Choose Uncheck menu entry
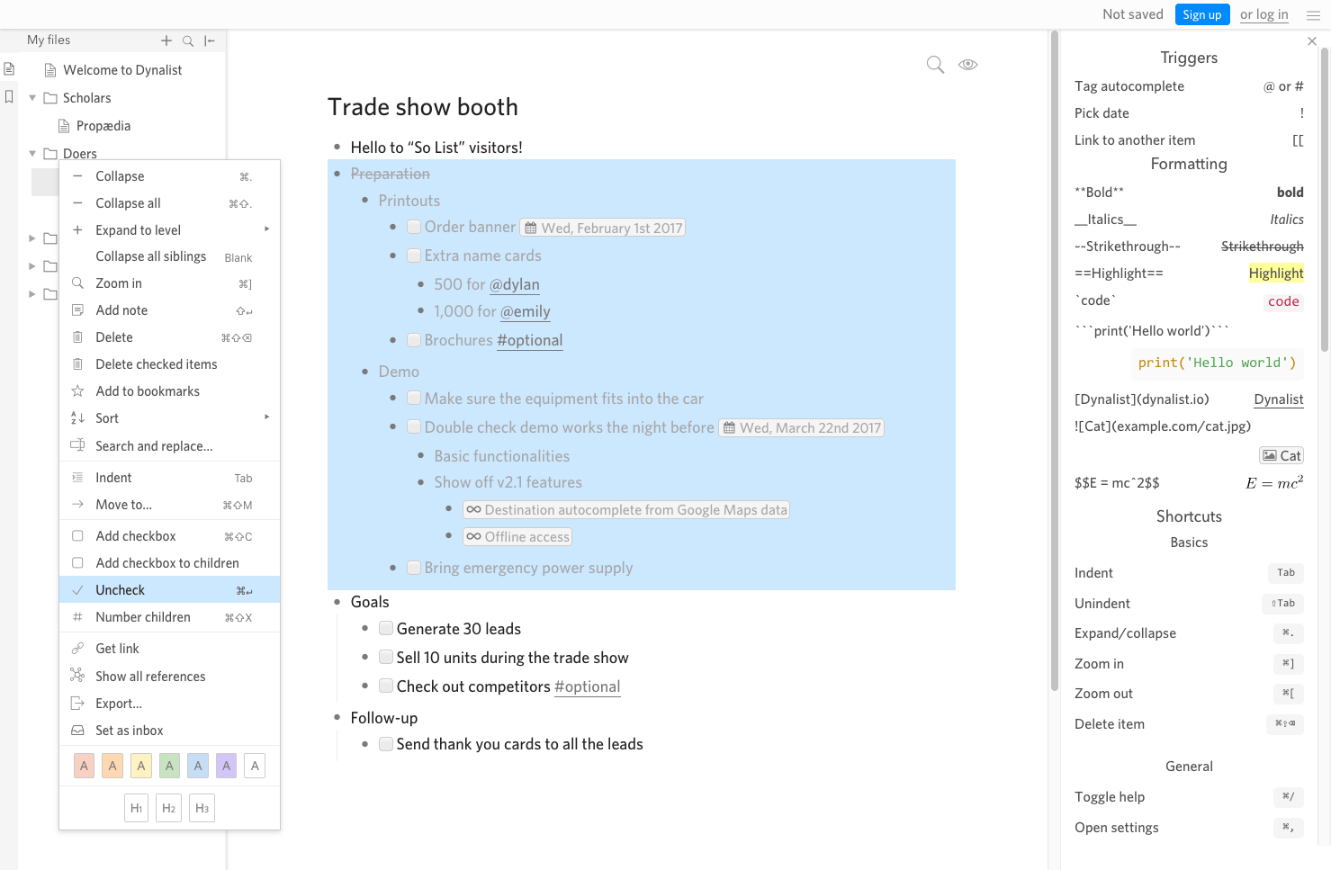This screenshot has height=870, width=1331. pos(169,590)
